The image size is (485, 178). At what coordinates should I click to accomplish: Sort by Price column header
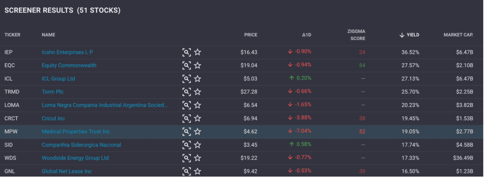250,35
